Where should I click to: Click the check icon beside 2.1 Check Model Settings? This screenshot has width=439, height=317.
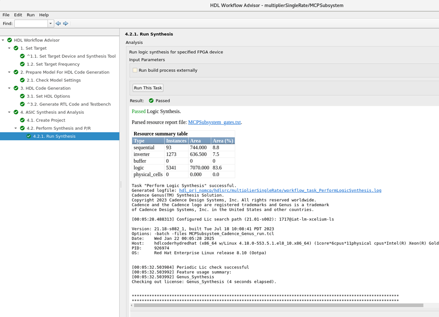coord(22,80)
